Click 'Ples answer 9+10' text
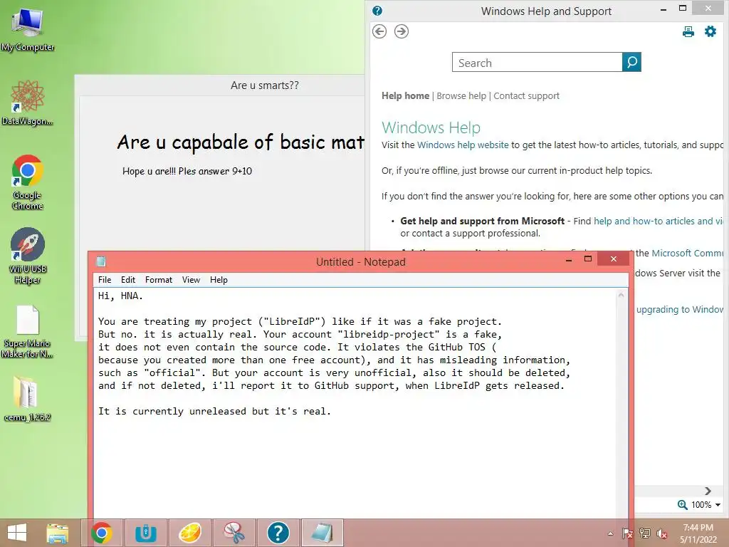 coord(215,171)
